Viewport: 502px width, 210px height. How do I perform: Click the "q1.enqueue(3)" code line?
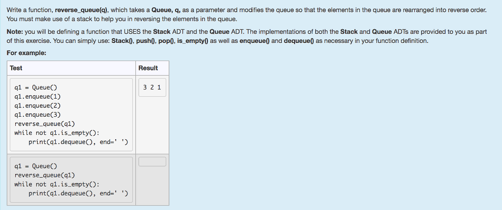[x=37, y=115]
